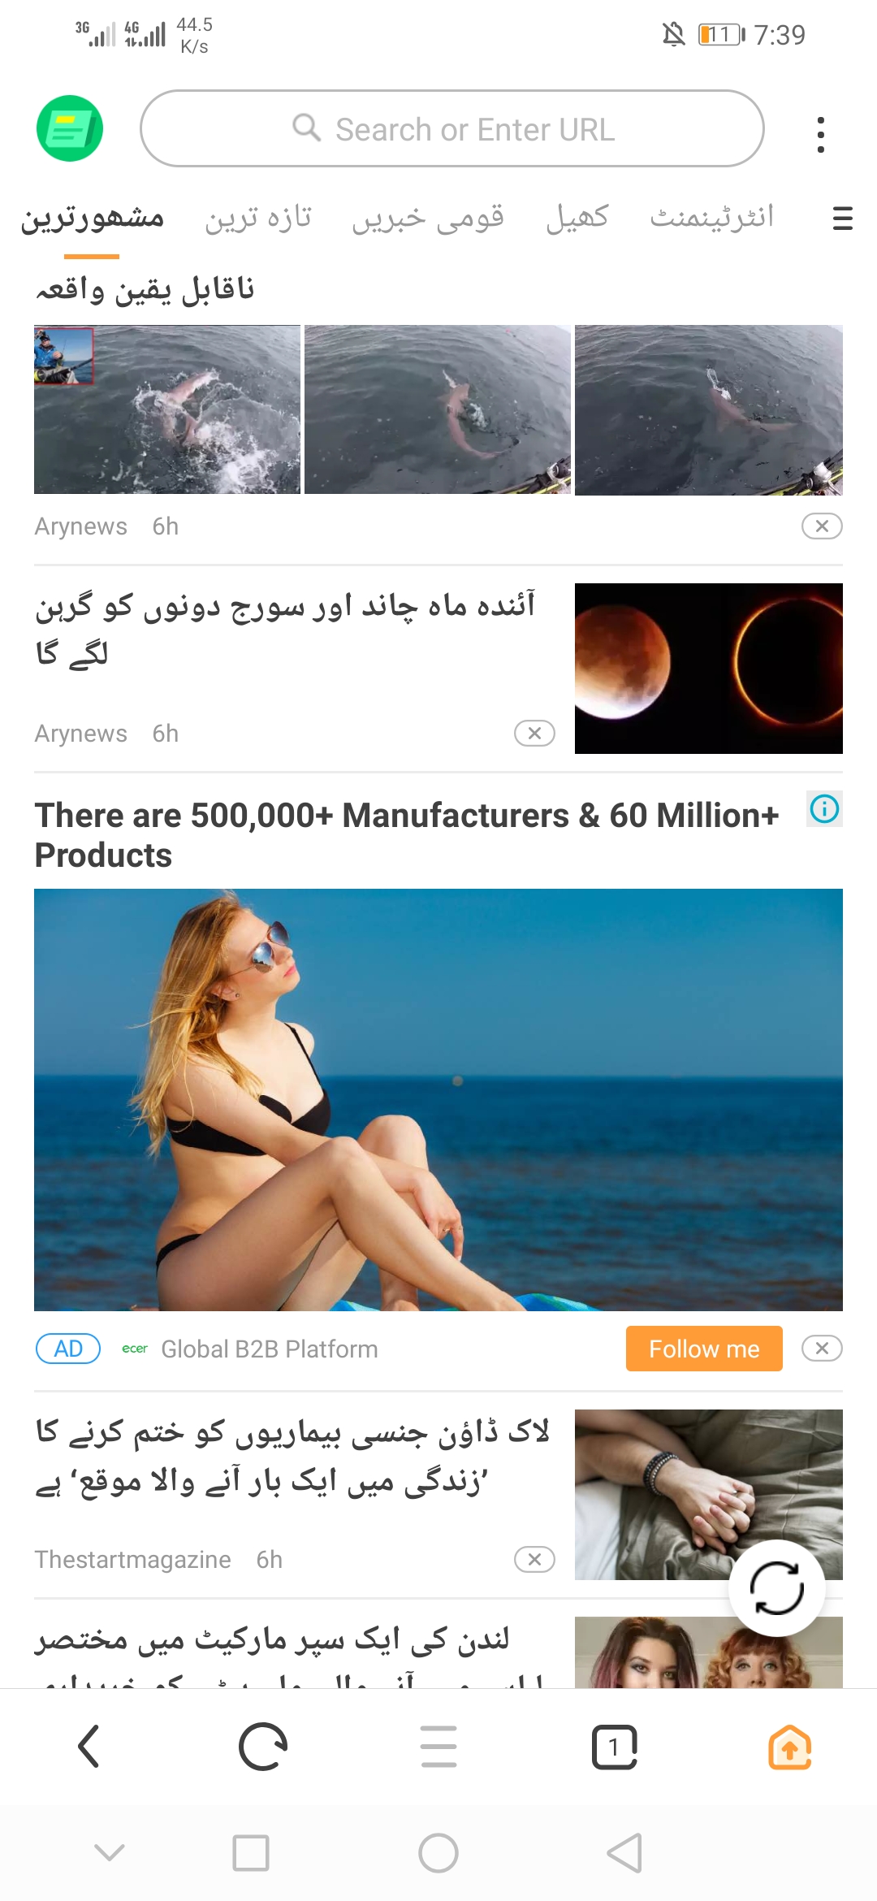The image size is (877, 1901).
Task: Click the Follow me button
Action: (704, 1349)
